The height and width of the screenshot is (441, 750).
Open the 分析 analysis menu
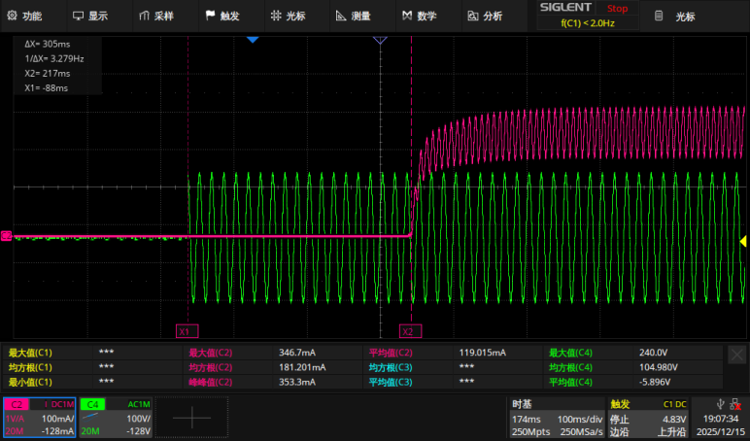(x=485, y=16)
